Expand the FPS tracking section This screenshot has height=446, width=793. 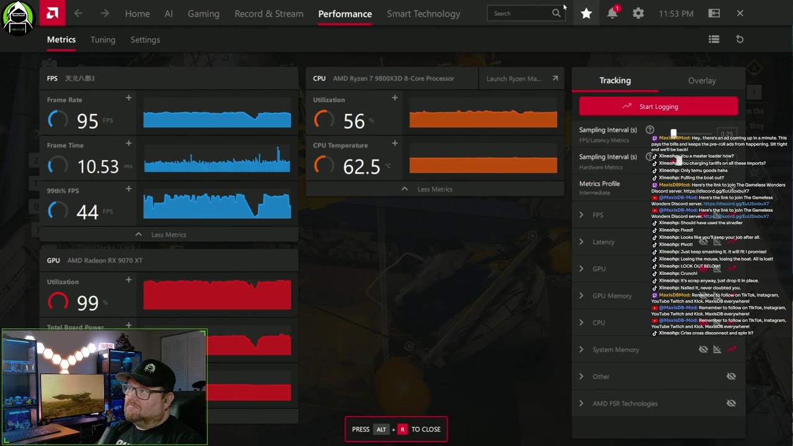(581, 215)
